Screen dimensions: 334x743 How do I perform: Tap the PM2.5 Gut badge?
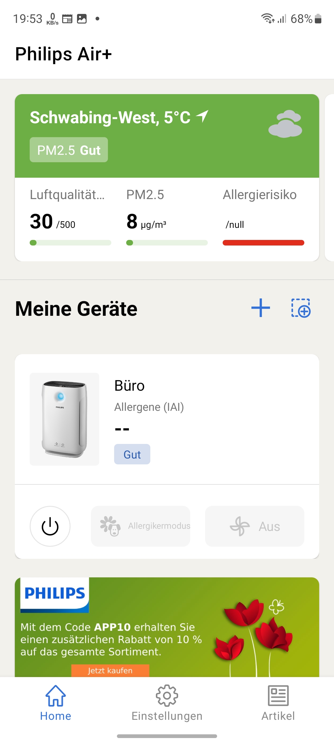pos(69,150)
